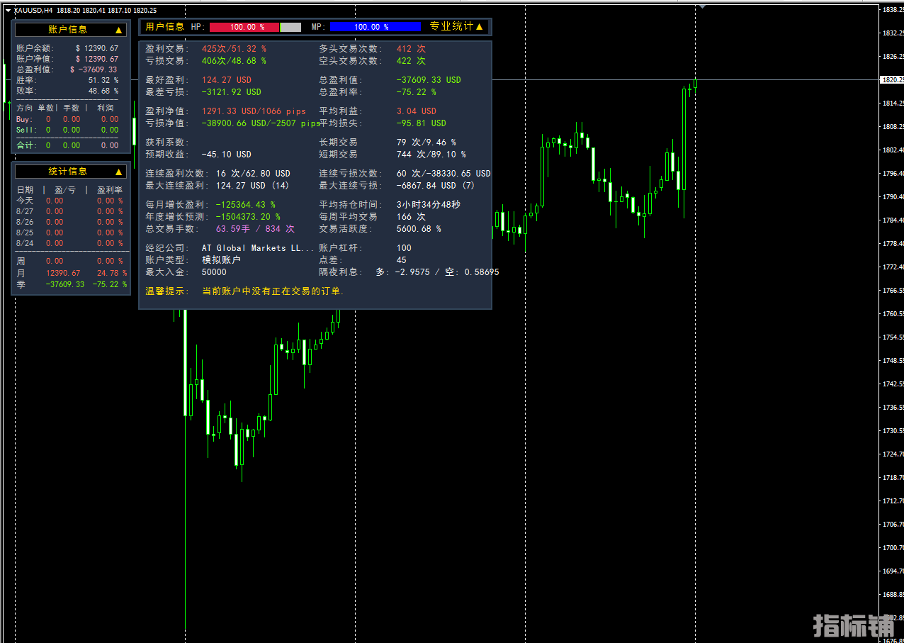
Task: Click the yellow triangle beside 统计信息
Action: coord(118,172)
